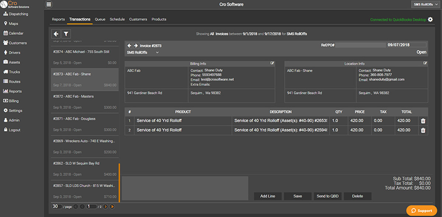Edit Location Info with pencil icon
Viewport: 442px width, 217px height.
[425, 63]
